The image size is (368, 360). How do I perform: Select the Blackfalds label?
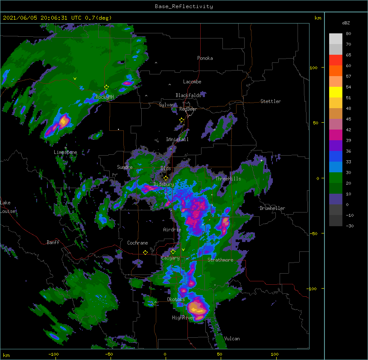(x=188, y=95)
